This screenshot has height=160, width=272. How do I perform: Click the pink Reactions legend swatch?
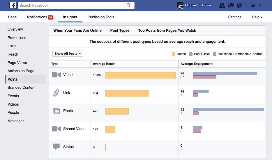pos(214,54)
